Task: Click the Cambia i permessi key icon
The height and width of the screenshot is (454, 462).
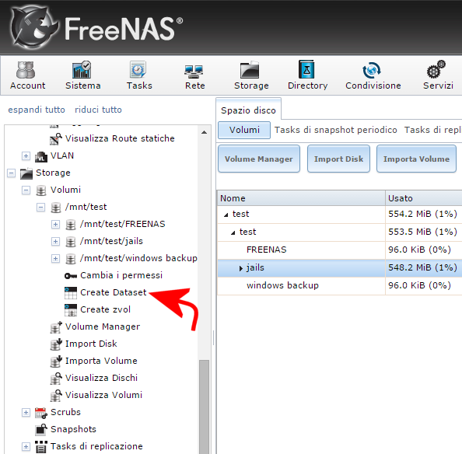Action: click(71, 276)
